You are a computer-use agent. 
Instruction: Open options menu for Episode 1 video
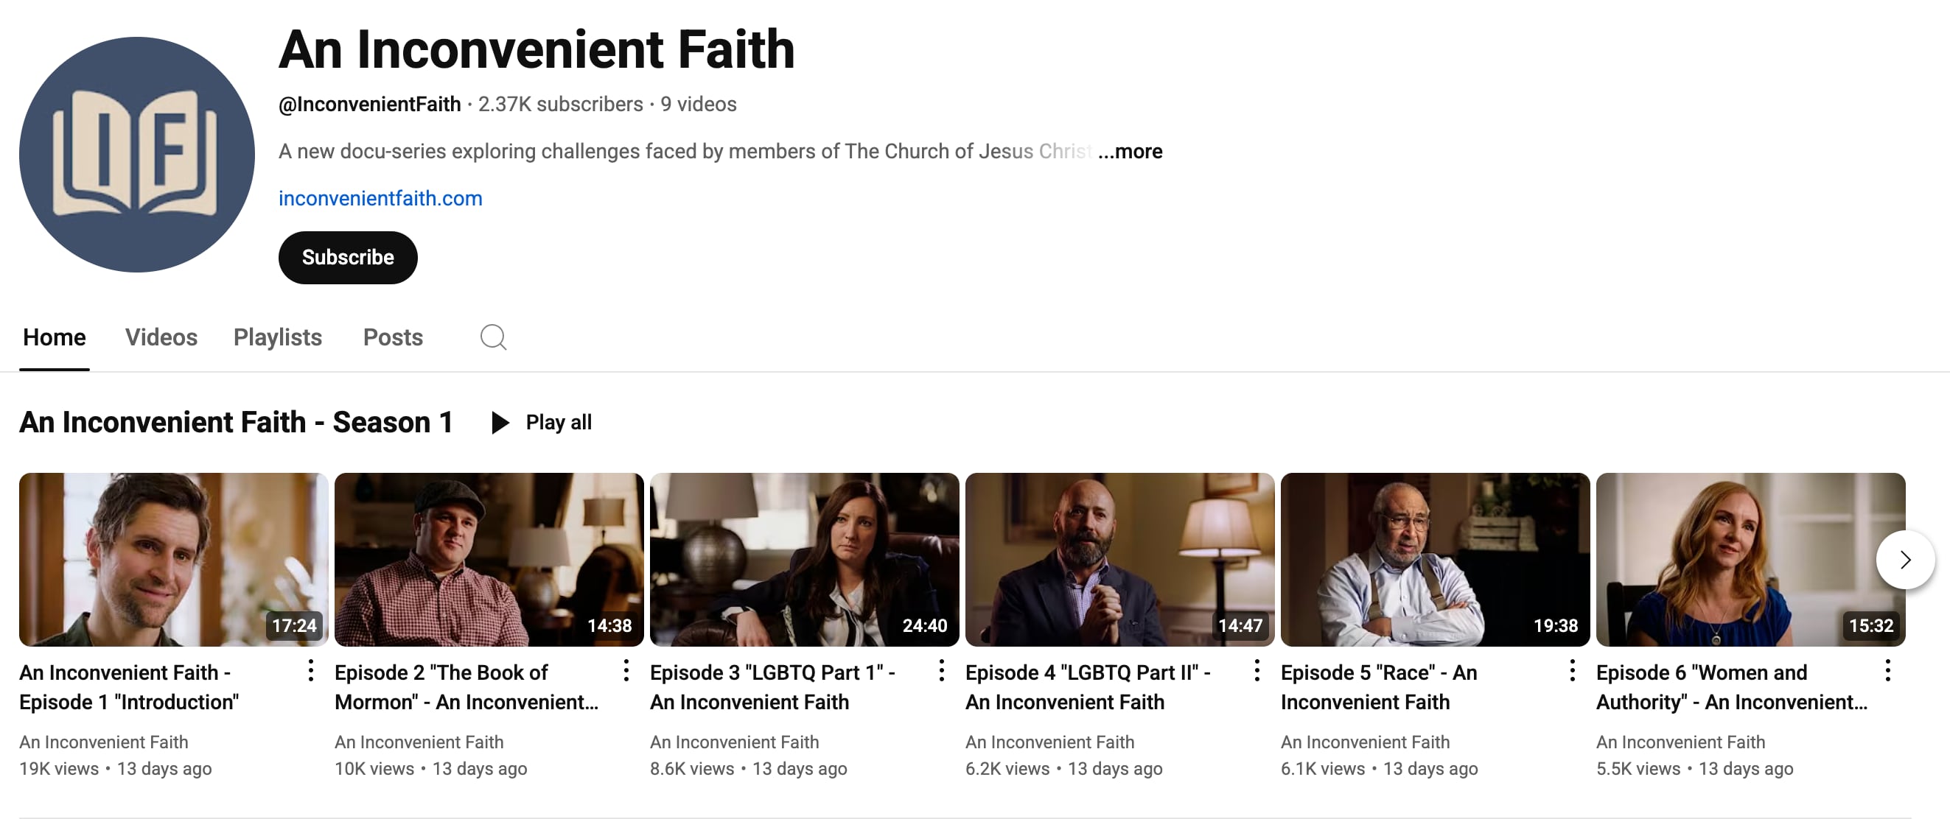(x=310, y=672)
